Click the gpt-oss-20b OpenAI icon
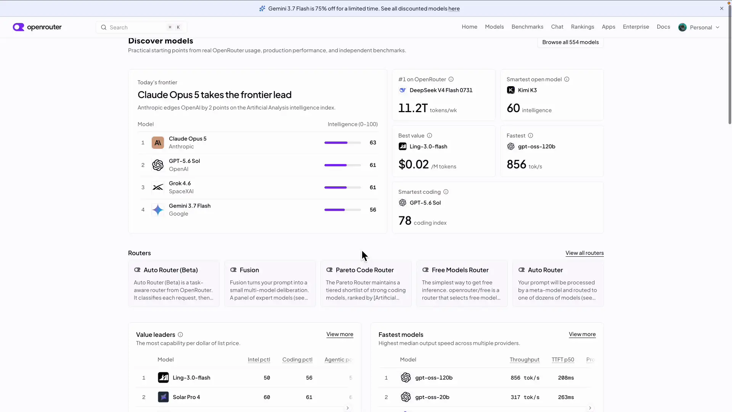Image resolution: width=732 pixels, height=412 pixels. tap(406, 397)
